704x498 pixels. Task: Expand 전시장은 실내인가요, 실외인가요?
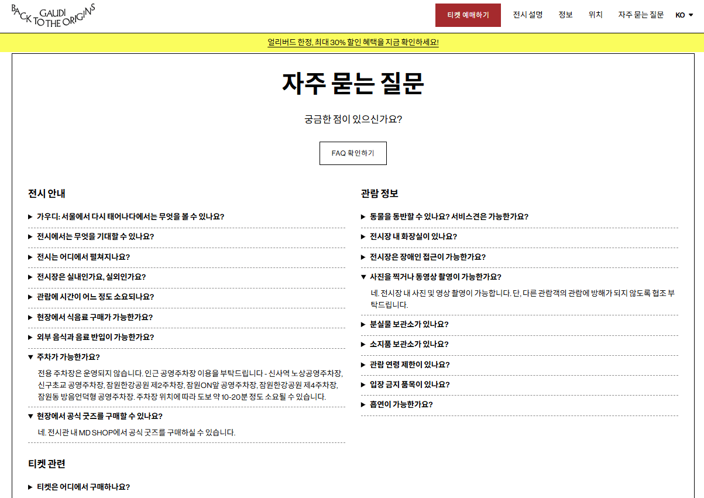point(187,277)
